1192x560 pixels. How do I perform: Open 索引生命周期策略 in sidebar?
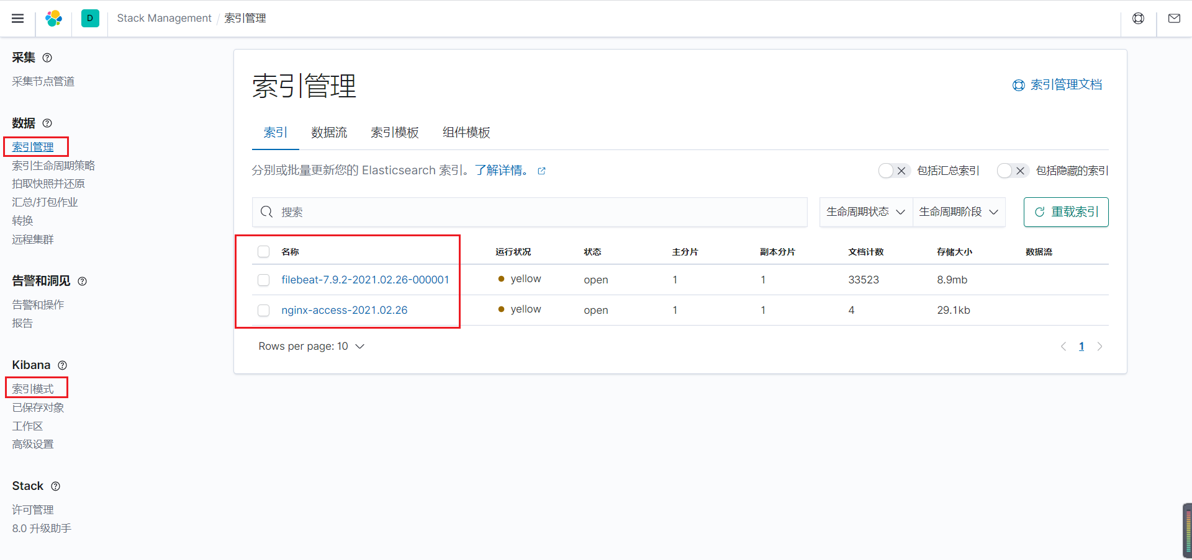pyautogui.click(x=53, y=166)
